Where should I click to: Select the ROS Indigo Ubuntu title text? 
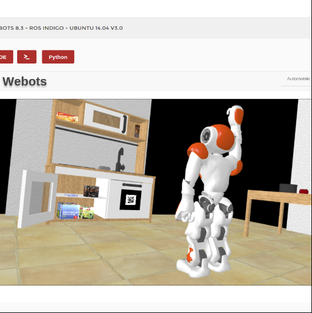(61, 28)
